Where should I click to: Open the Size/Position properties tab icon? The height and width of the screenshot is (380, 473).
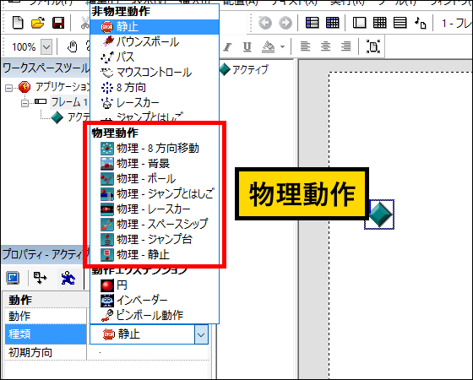[x=41, y=278]
